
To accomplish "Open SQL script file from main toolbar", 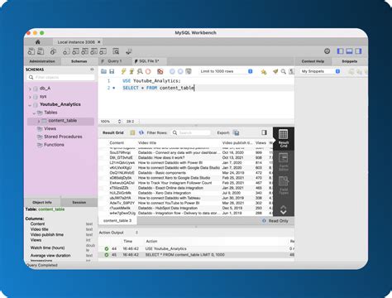I will 41,51.
